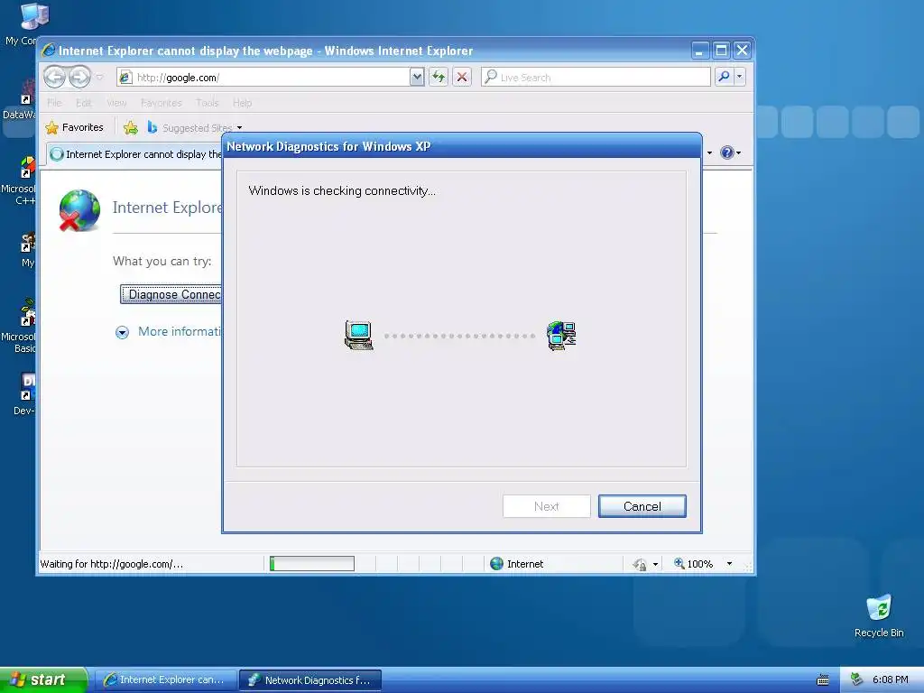Click 'Windows is checking connectivity...' text

point(342,191)
